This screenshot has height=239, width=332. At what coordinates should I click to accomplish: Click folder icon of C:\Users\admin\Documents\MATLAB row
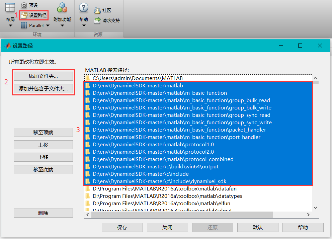pos(87,78)
